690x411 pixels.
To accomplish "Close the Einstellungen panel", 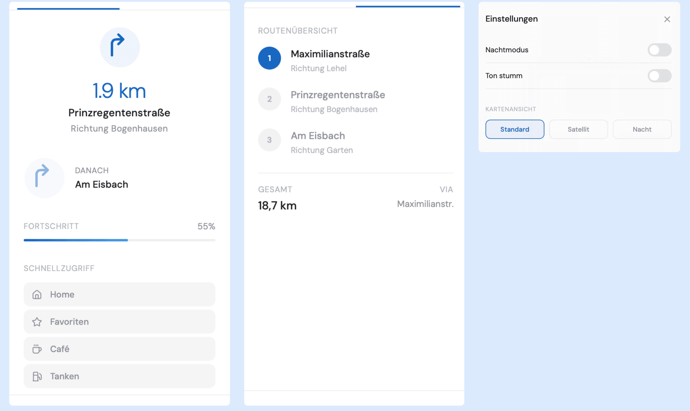I will (x=667, y=19).
